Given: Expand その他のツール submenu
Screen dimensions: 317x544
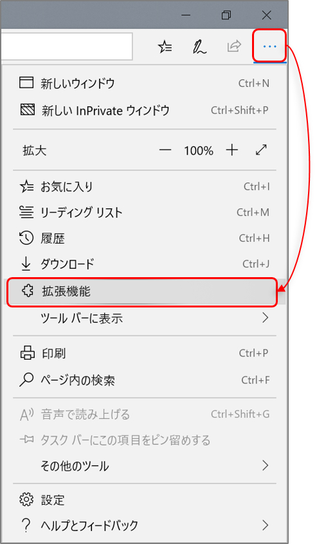Looking at the screenshot, I should (144, 465).
